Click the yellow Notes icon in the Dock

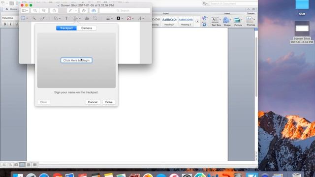click(109, 175)
